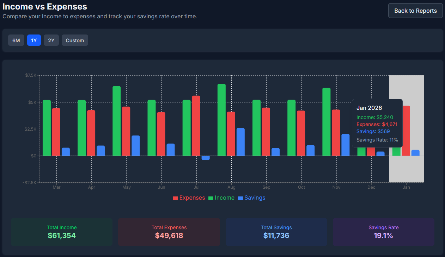Click tooltip text Savings Rate: 11%
Image resolution: width=445 pixels, height=257 pixels.
pos(377,140)
